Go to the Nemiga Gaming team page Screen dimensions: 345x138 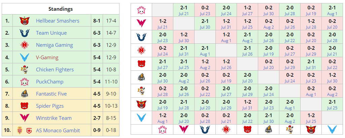54,45
